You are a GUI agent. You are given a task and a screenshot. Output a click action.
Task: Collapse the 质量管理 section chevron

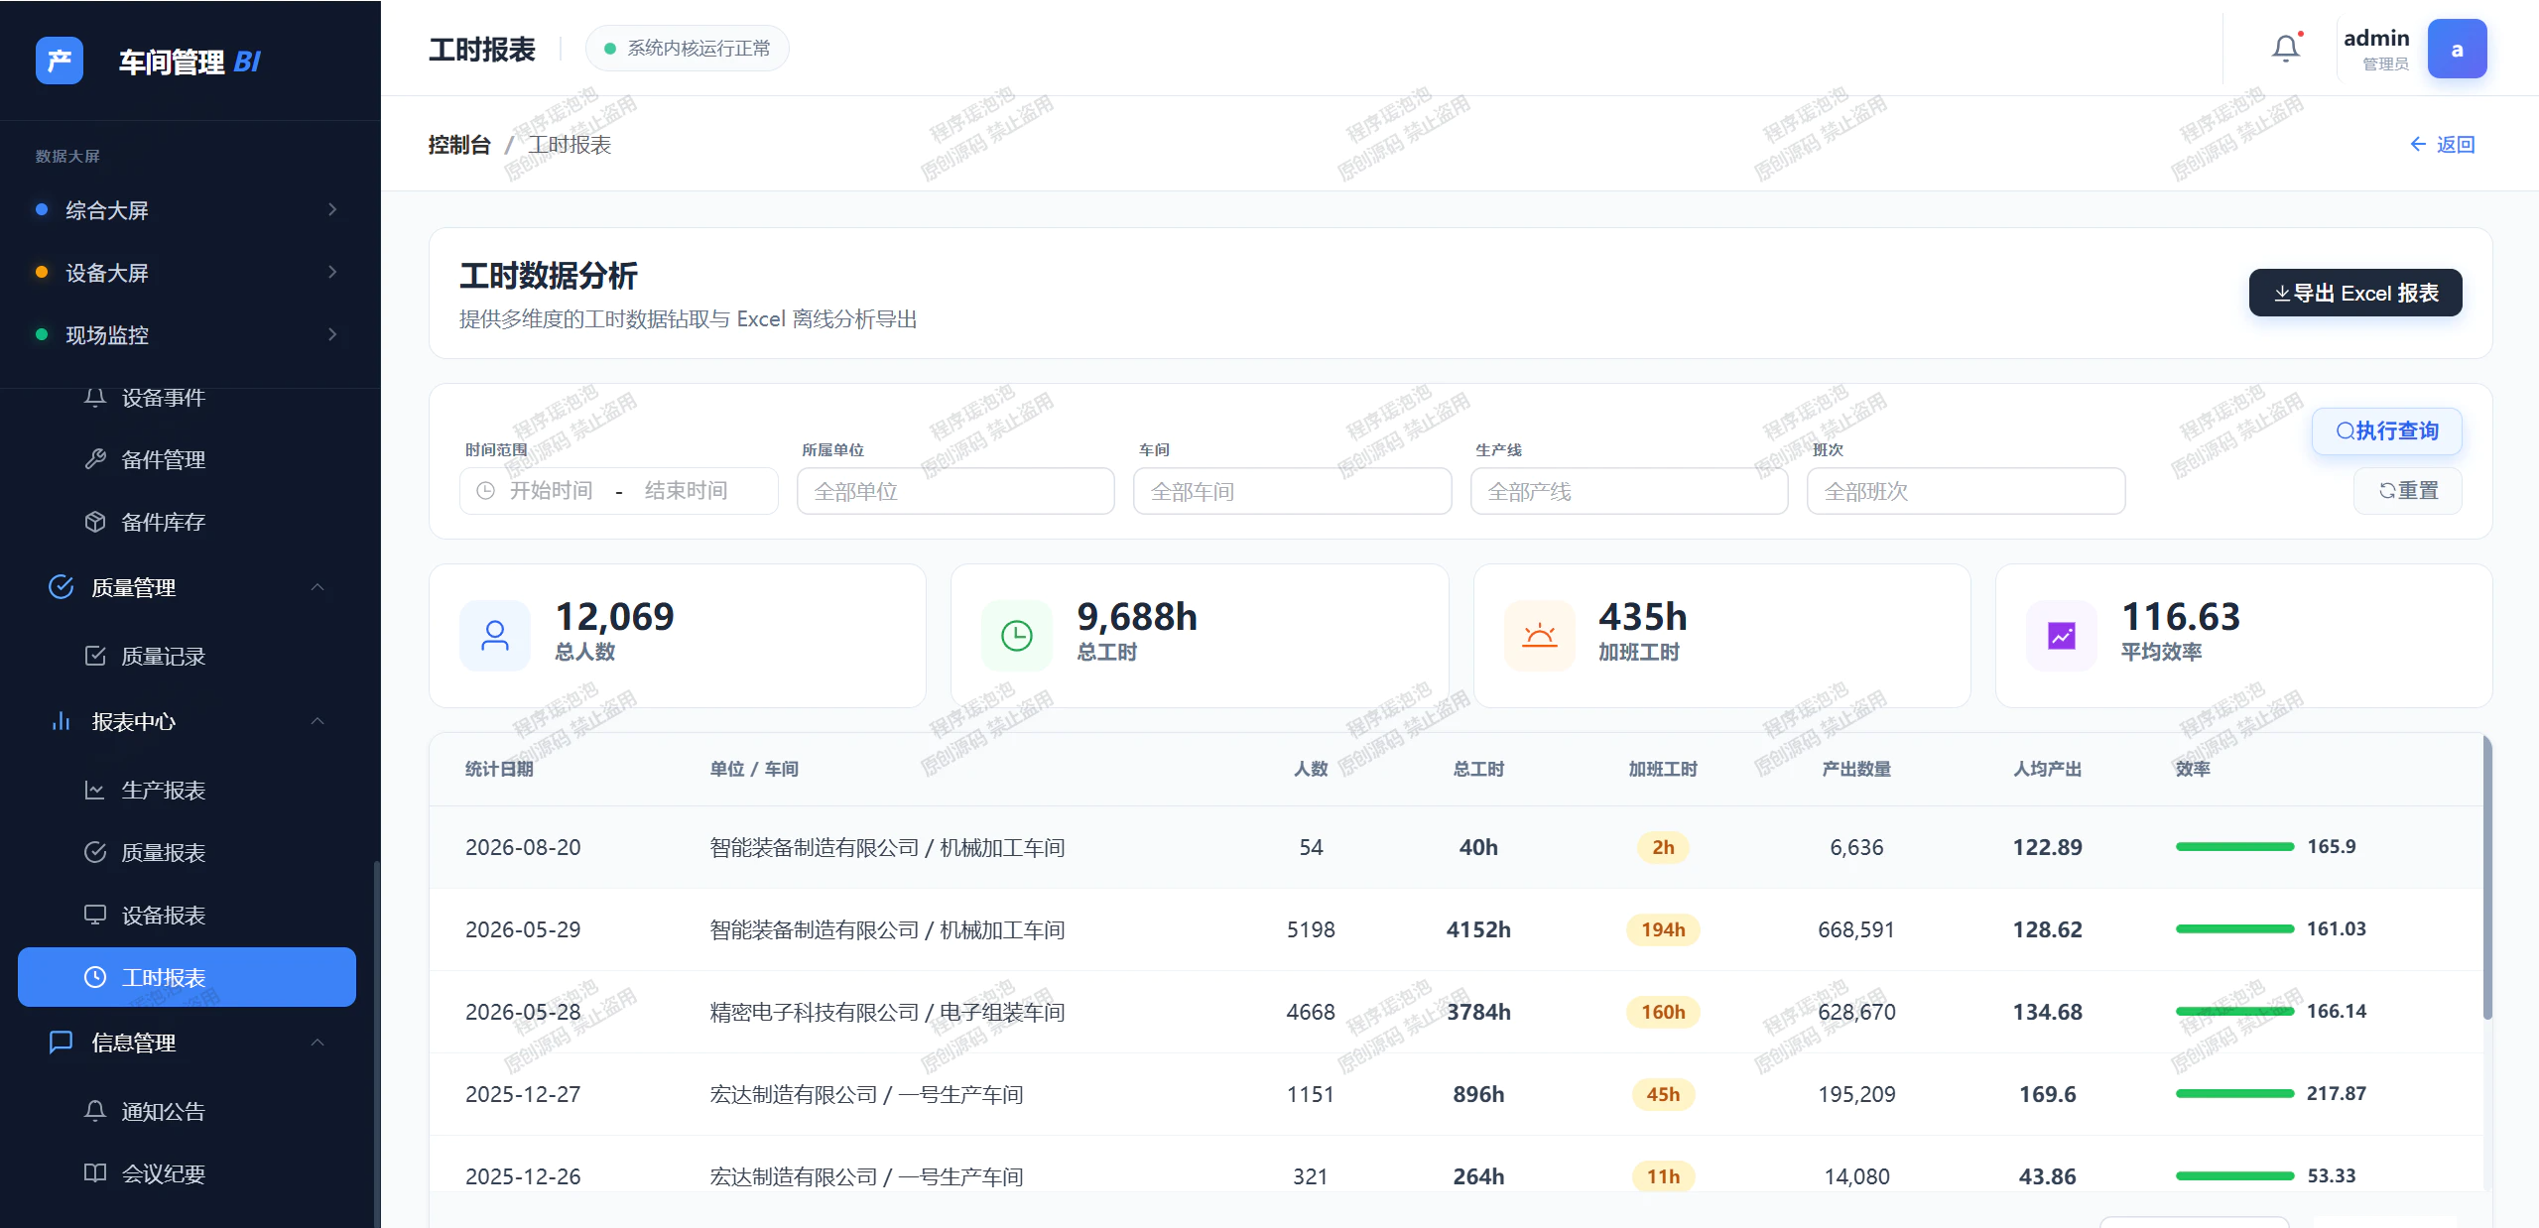click(317, 587)
